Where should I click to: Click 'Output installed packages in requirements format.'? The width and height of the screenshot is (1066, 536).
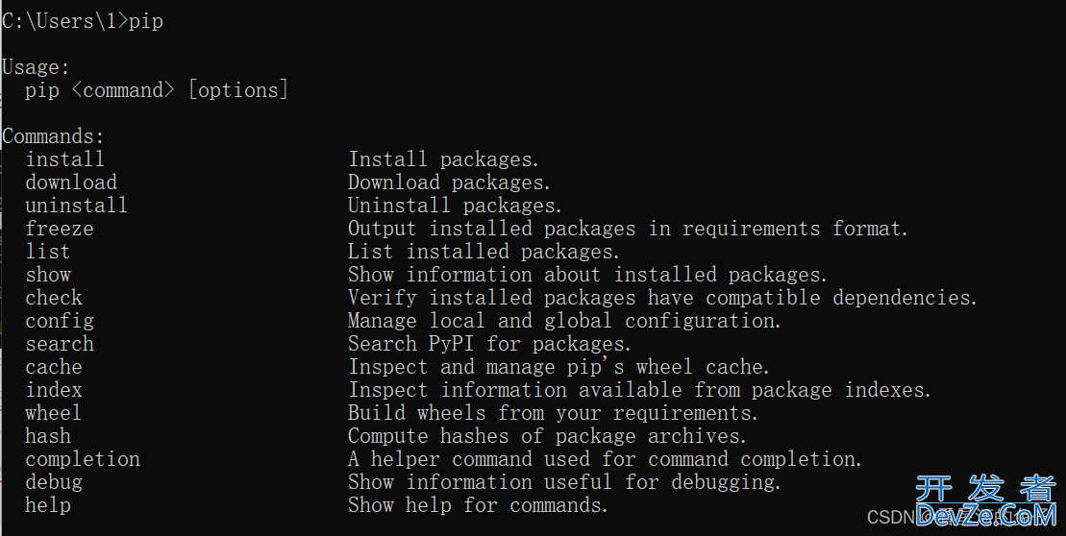(x=628, y=229)
